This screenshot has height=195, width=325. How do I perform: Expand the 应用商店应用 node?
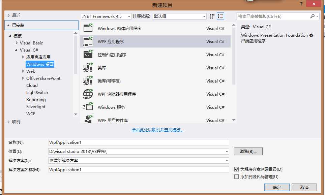point(23,57)
